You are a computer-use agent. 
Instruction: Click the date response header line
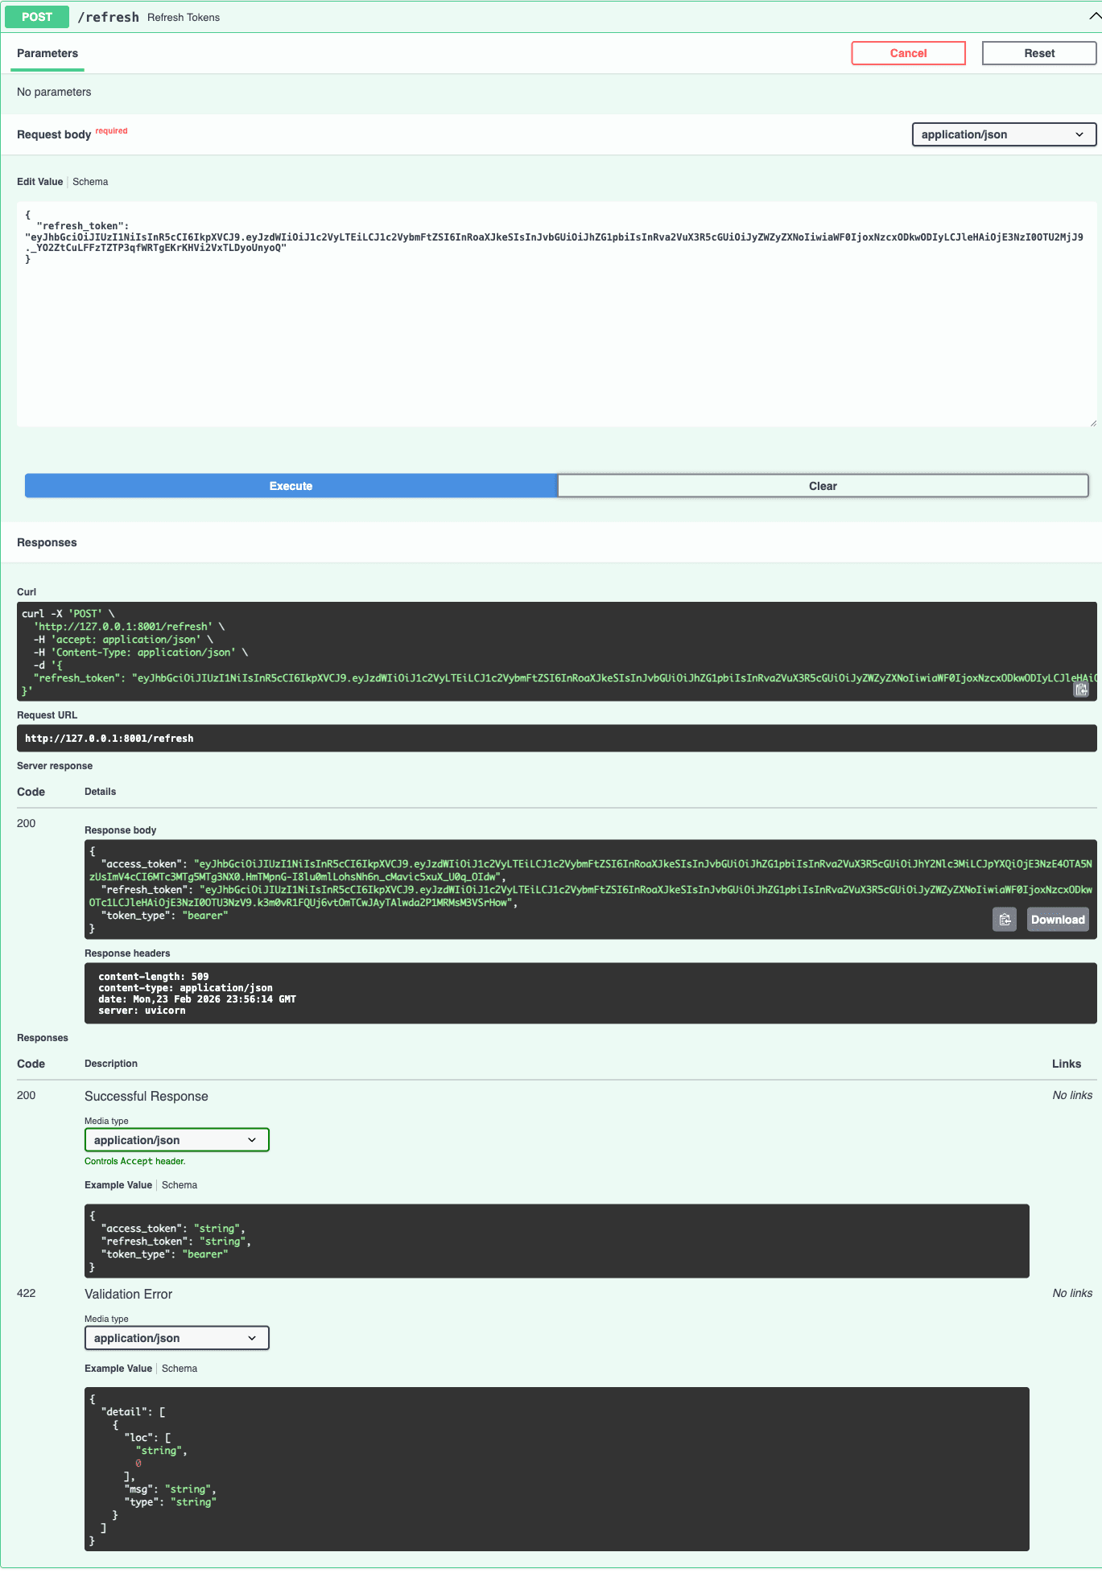point(197,999)
